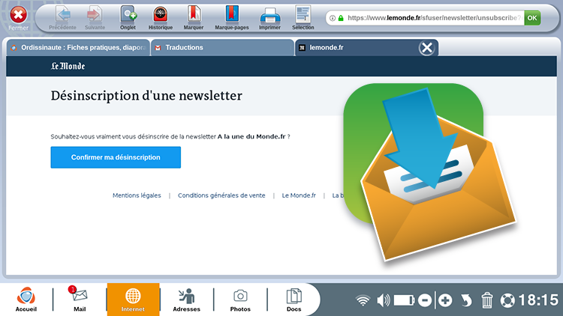
Task: Click the green OK button in address bar
Action: tap(532, 18)
